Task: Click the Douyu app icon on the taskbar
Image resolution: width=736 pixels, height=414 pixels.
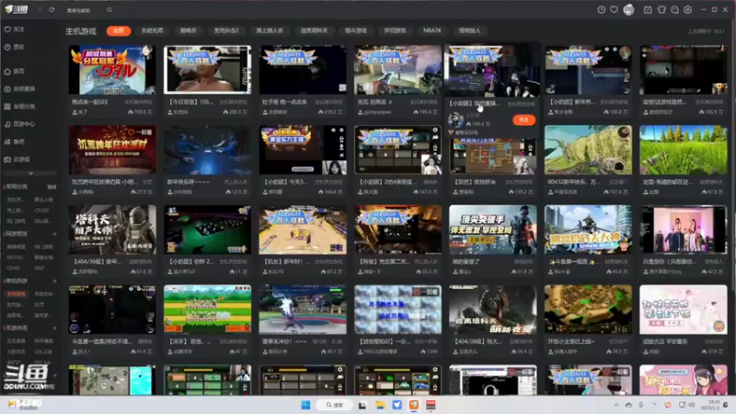Action: 414,405
